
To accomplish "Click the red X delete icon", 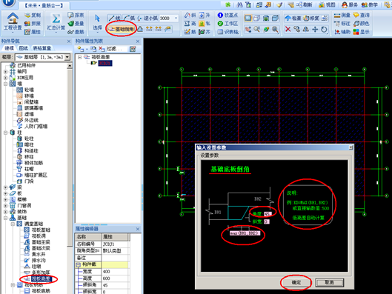I will [288, 29].
